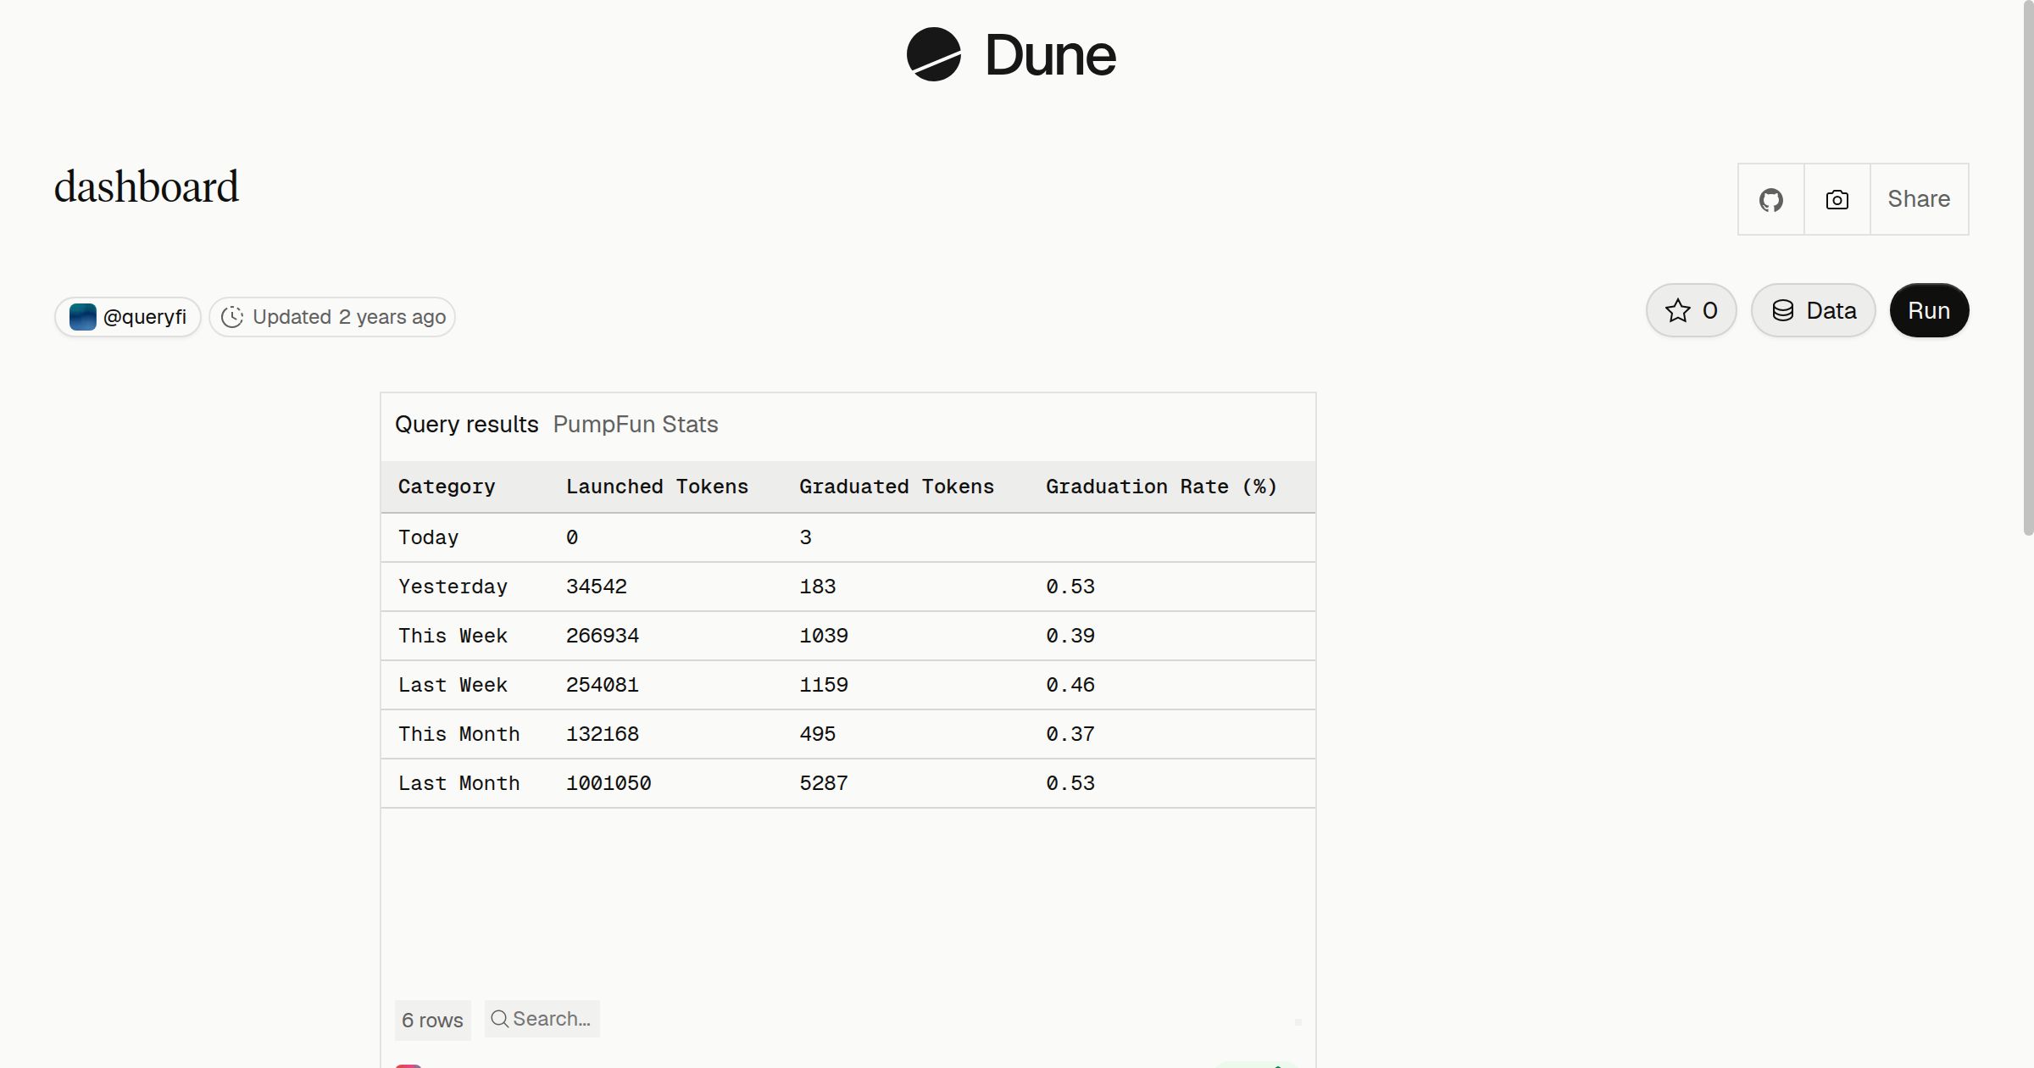2034x1068 pixels.
Task: Click the Share button
Action: click(1919, 199)
